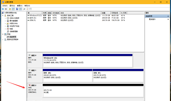The image size is (171, 101).
Task: Toggle the show/hide console tree icon
Action: point(13,9)
